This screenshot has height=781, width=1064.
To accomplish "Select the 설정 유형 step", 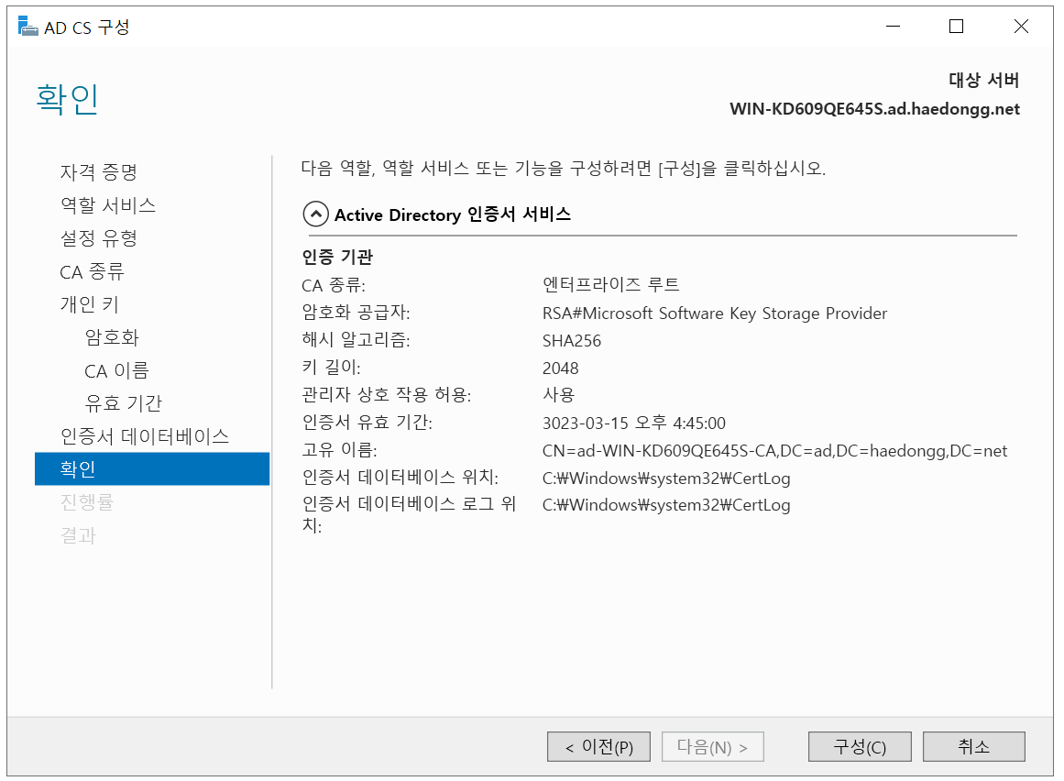I will [98, 238].
